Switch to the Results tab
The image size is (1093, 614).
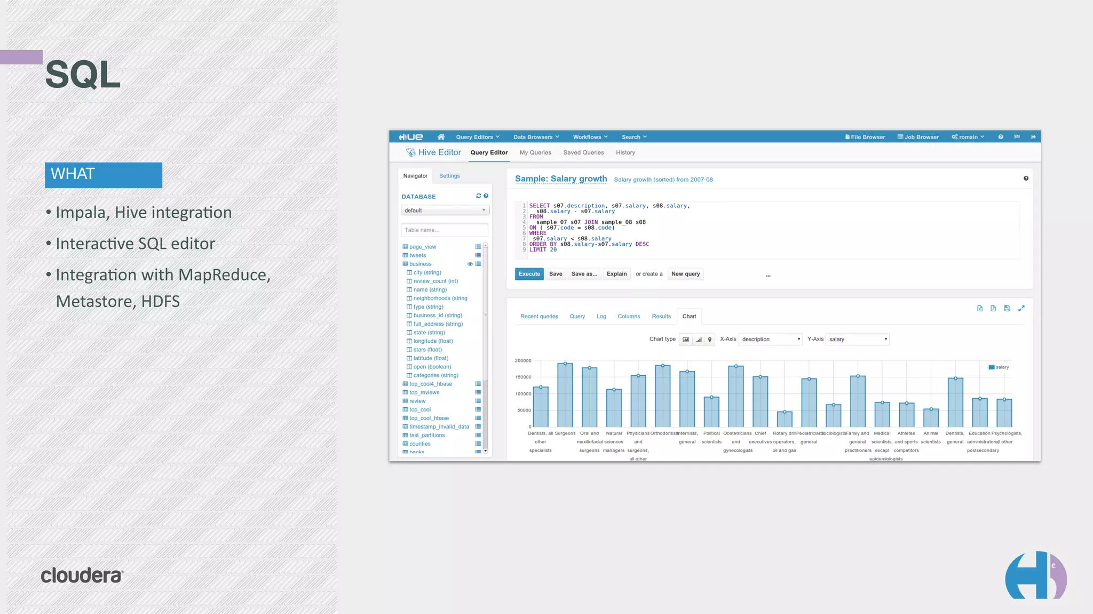[661, 317]
